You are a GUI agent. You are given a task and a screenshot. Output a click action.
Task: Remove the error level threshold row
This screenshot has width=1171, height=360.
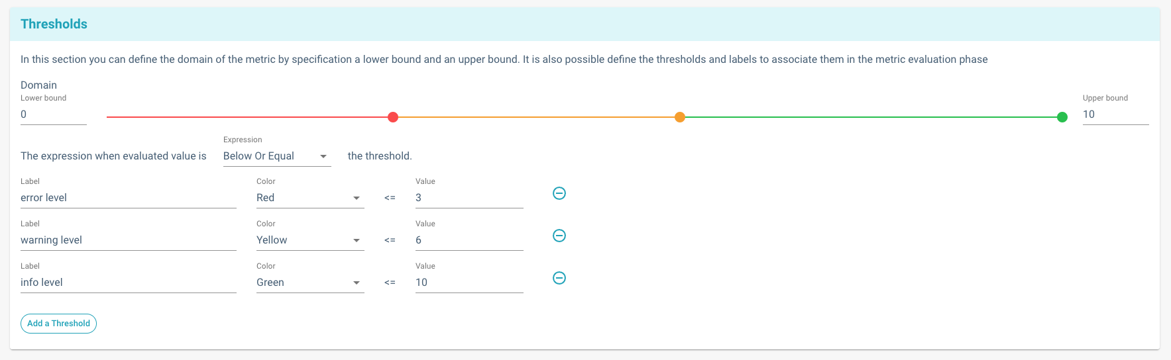coord(559,193)
